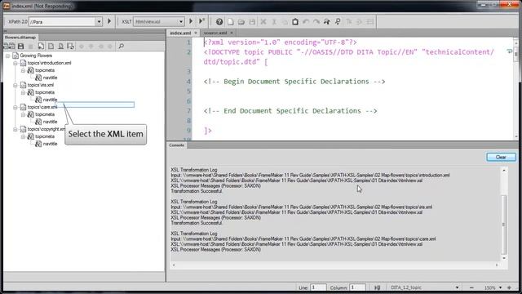Click first 'Transformation Successful' log line

pyautogui.click(x=197, y=191)
